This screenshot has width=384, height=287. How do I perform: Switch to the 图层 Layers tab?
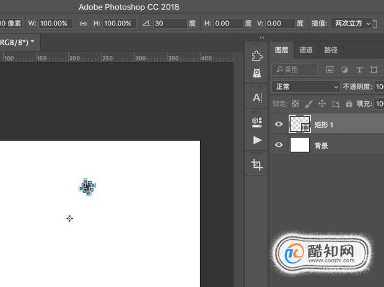(x=282, y=50)
